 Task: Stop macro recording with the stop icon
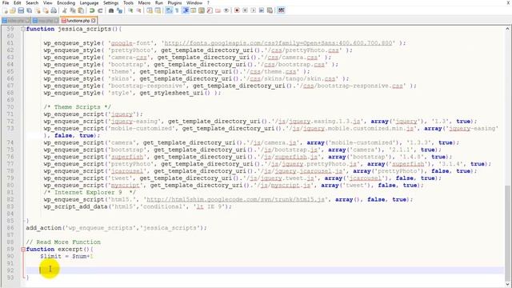(x=246, y=10)
